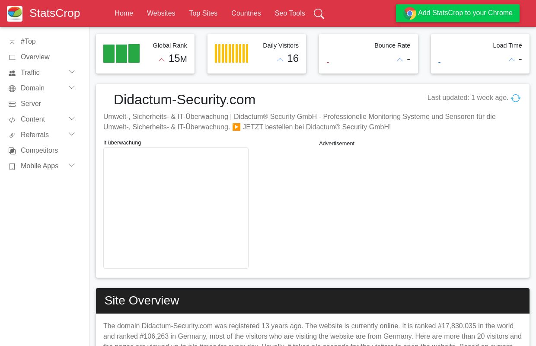Expand the Domain sidebar section
536x346 pixels.
(x=72, y=87)
